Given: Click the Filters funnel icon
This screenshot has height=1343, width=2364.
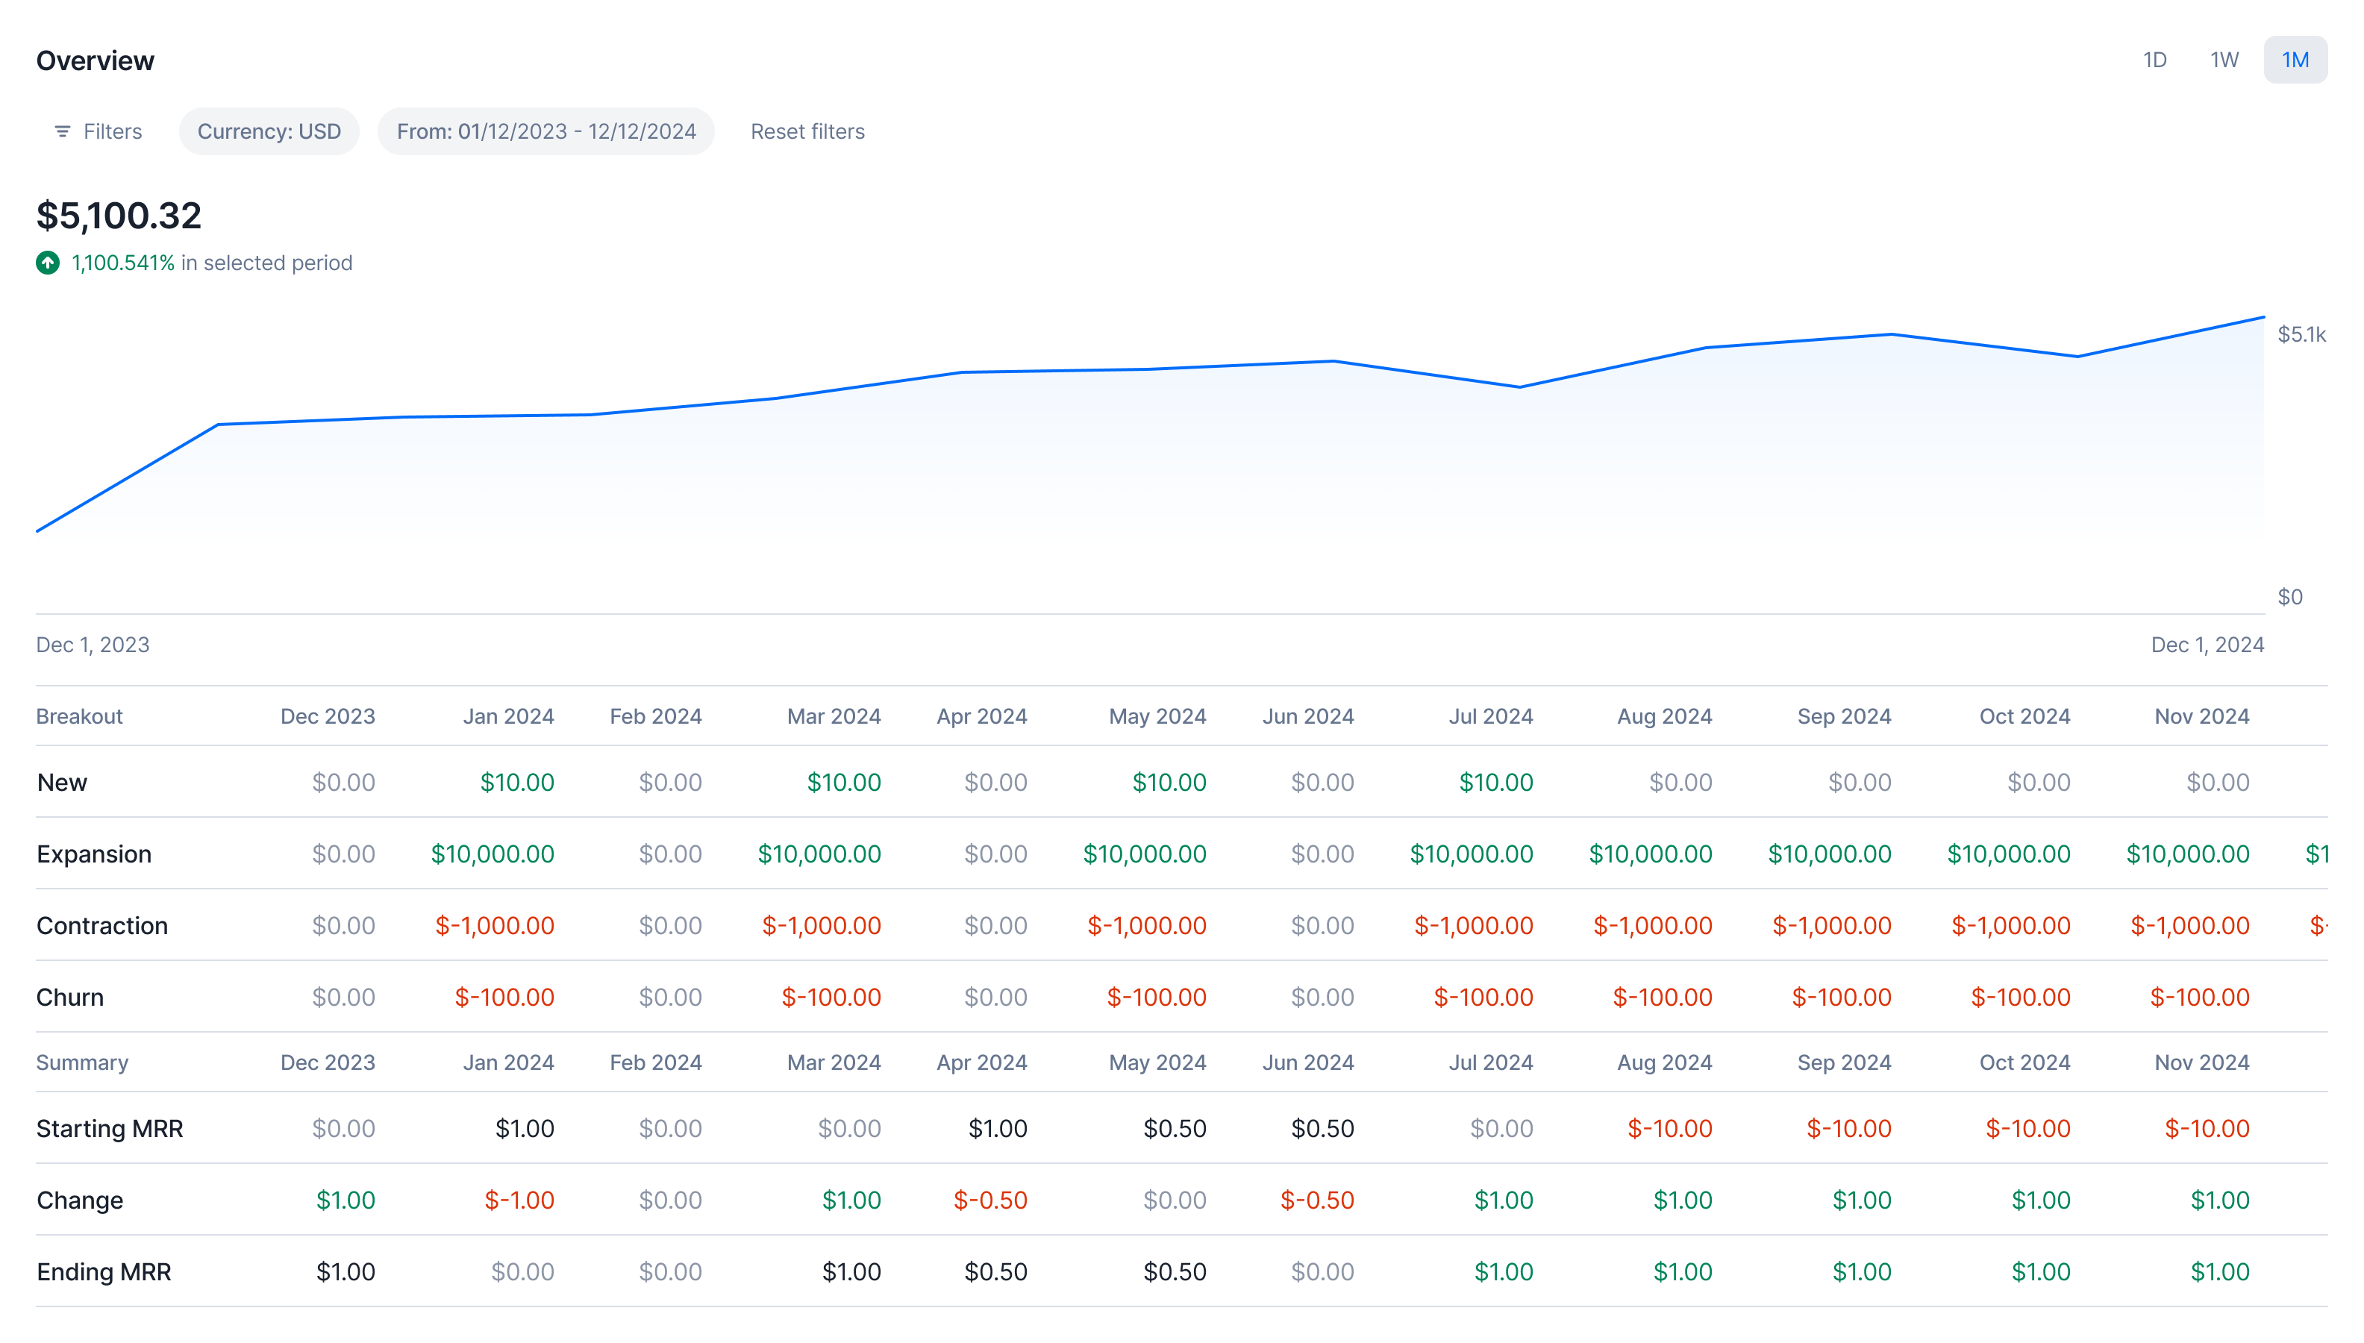Looking at the screenshot, I should coord(62,132).
